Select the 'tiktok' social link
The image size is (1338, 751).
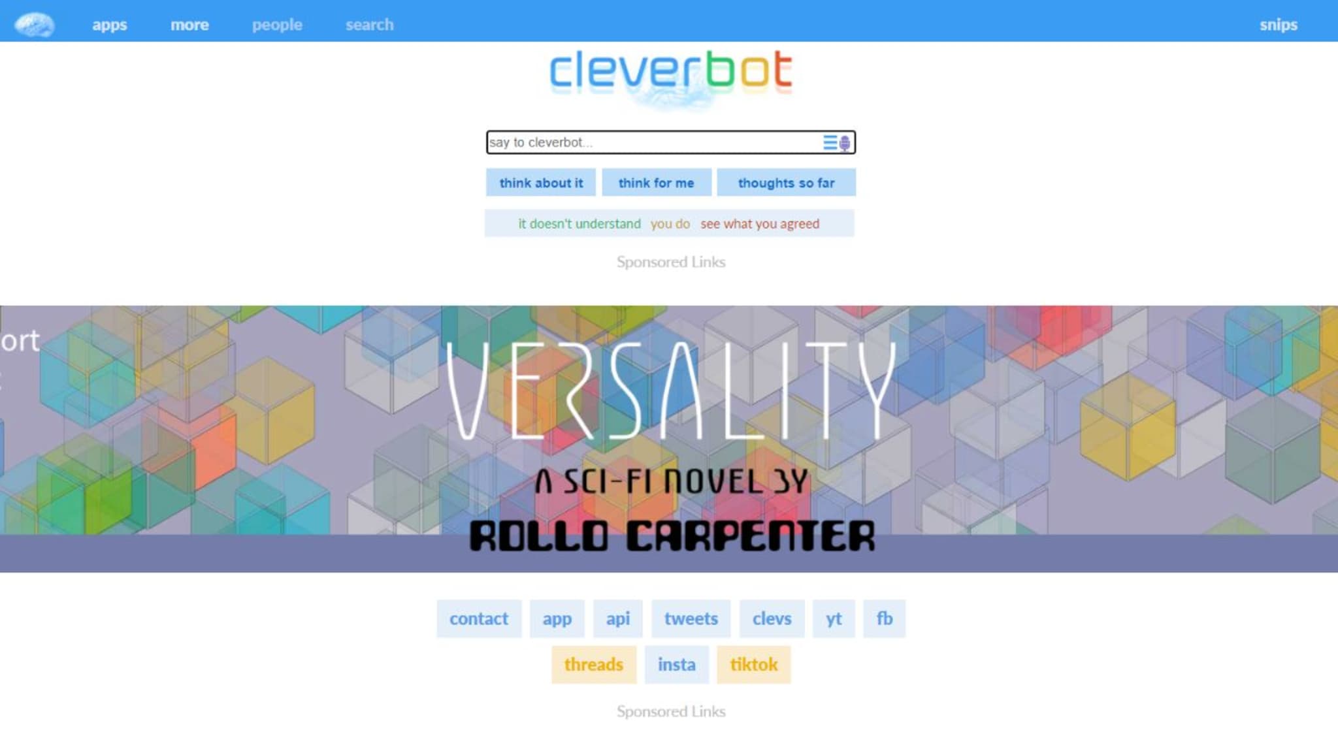point(753,663)
